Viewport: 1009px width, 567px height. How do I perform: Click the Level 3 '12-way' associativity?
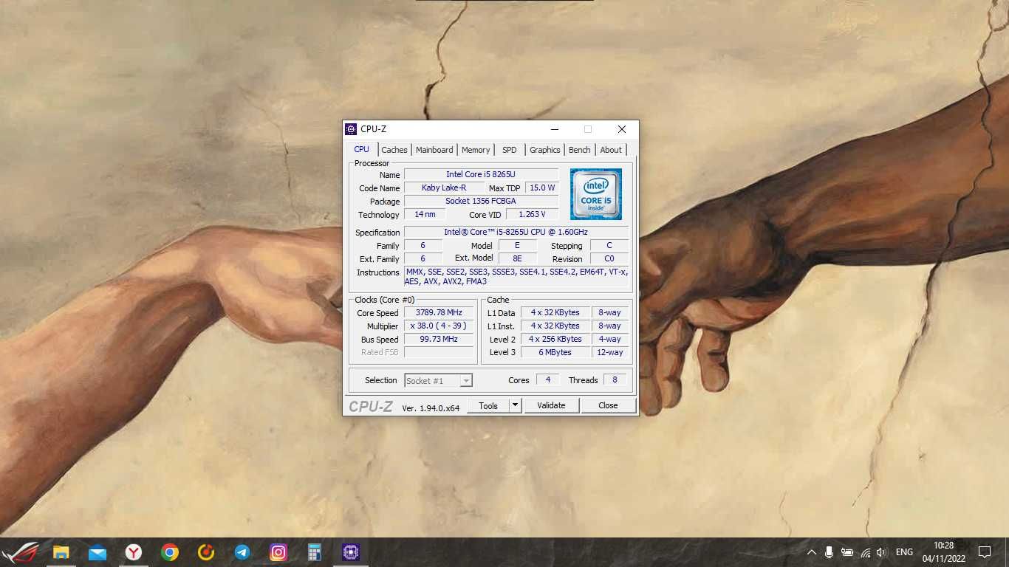point(610,352)
